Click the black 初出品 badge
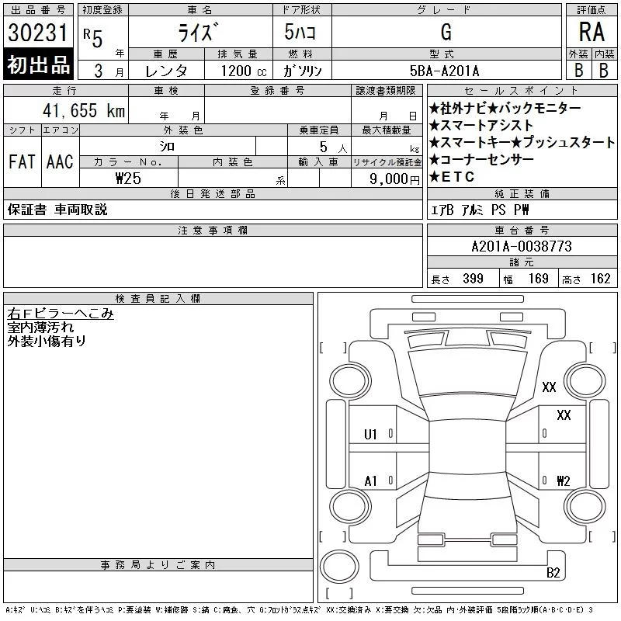The height and width of the screenshot is (621, 621). pos(39,66)
